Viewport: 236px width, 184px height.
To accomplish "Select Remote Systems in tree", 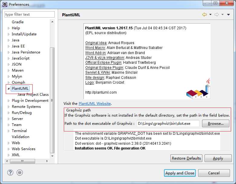I will 26,107.
